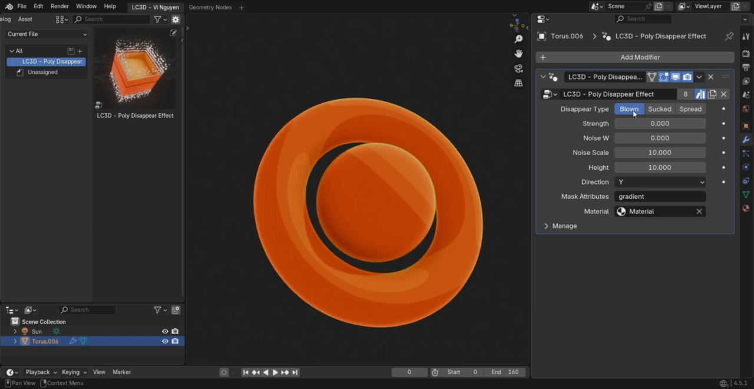Toggle fake user shield on node group
This screenshot has width=754, height=389.
click(700, 94)
